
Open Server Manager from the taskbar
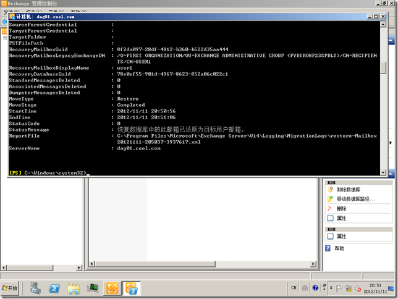click(x=35, y=288)
